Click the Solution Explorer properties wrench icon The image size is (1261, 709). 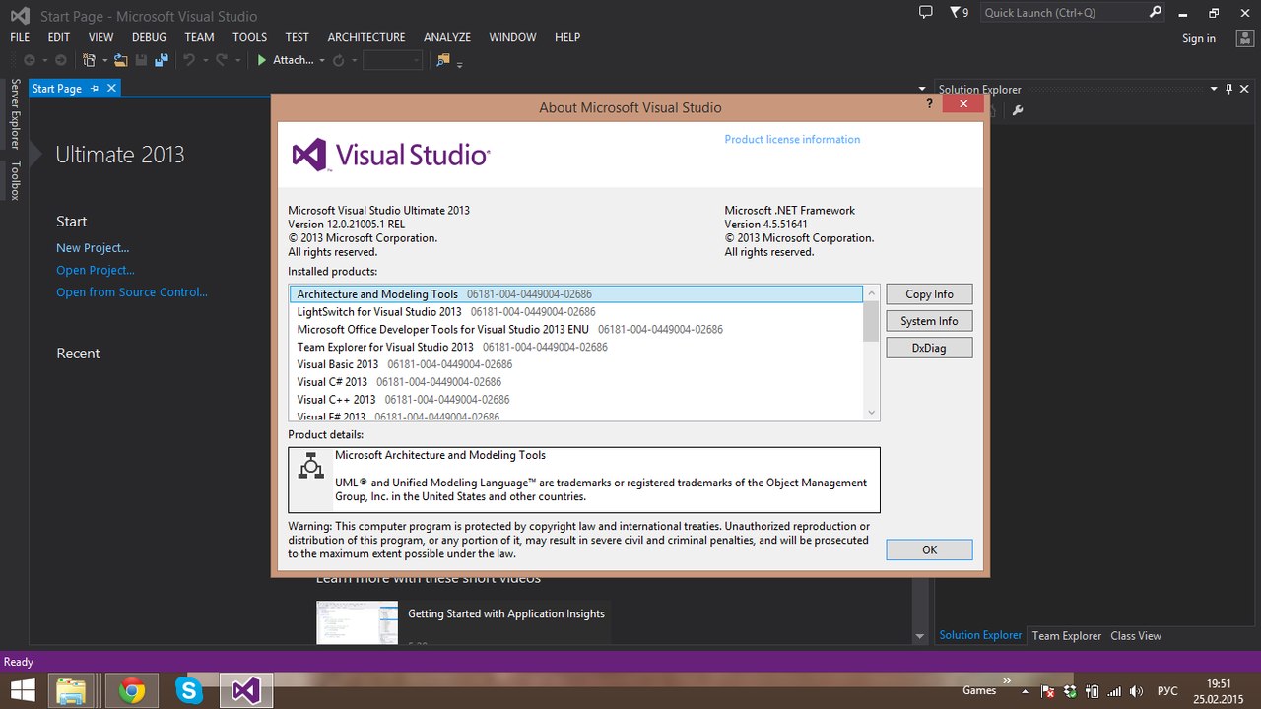coord(1018,110)
